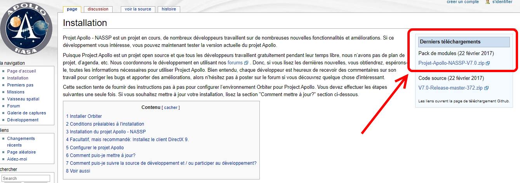
Task: Download V7.0-Release-master-372.zip
Action: pos(451,88)
